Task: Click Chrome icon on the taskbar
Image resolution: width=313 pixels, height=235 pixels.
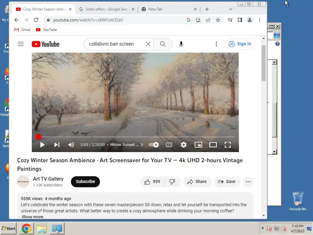Action: point(26,228)
